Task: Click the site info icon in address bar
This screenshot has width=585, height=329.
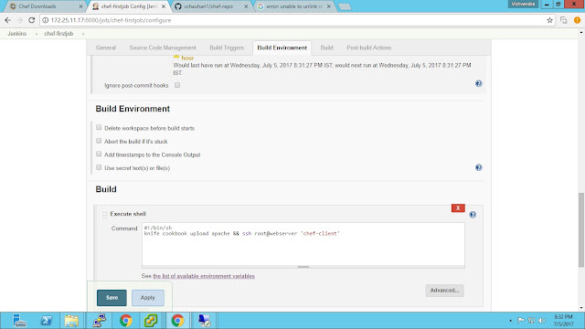Action: [x=45, y=20]
